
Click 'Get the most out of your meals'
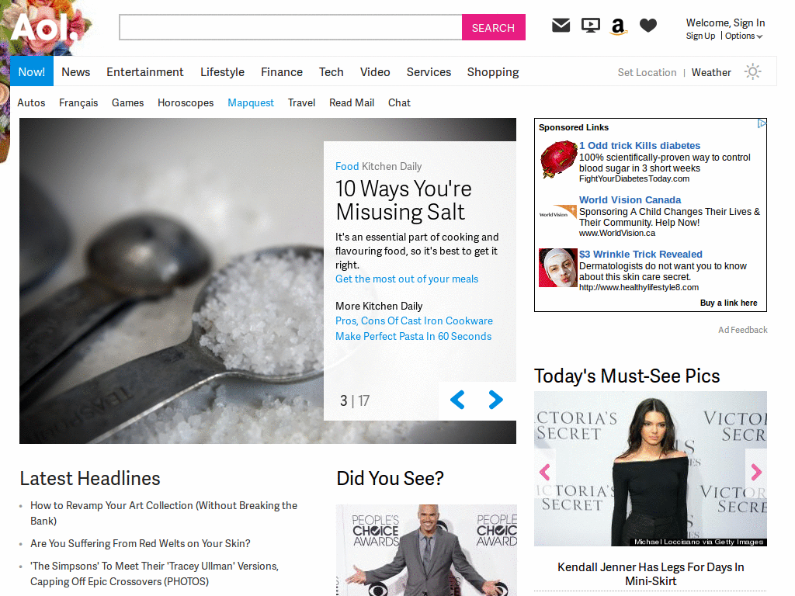point(407,279)
